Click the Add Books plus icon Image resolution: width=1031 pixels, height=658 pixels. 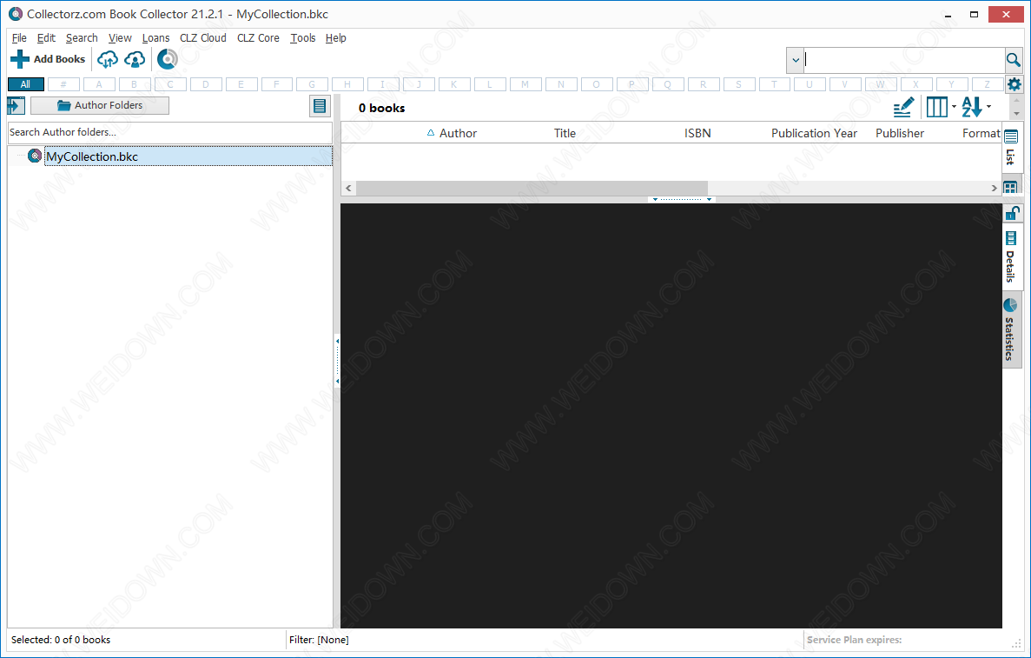20,59
